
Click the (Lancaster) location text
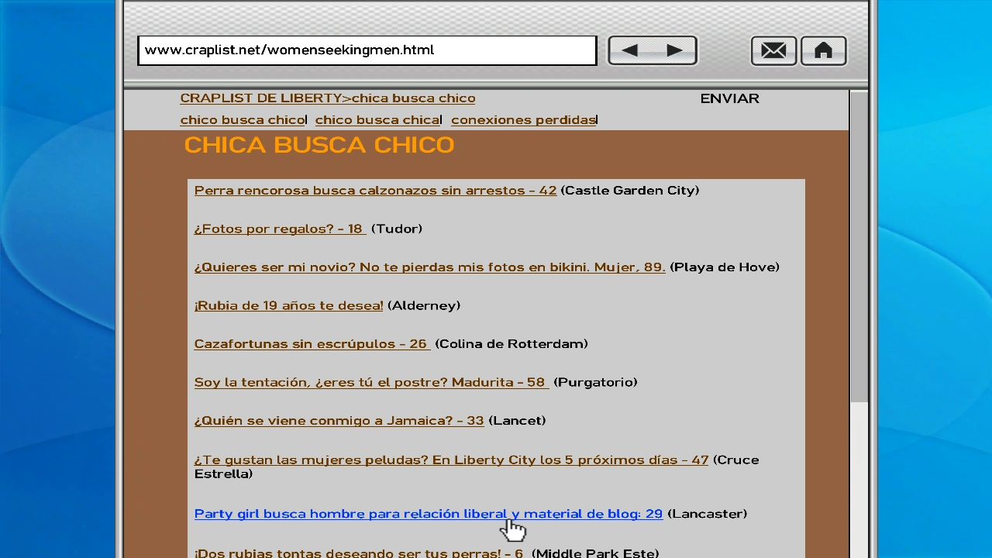click(x=707, y=514)
